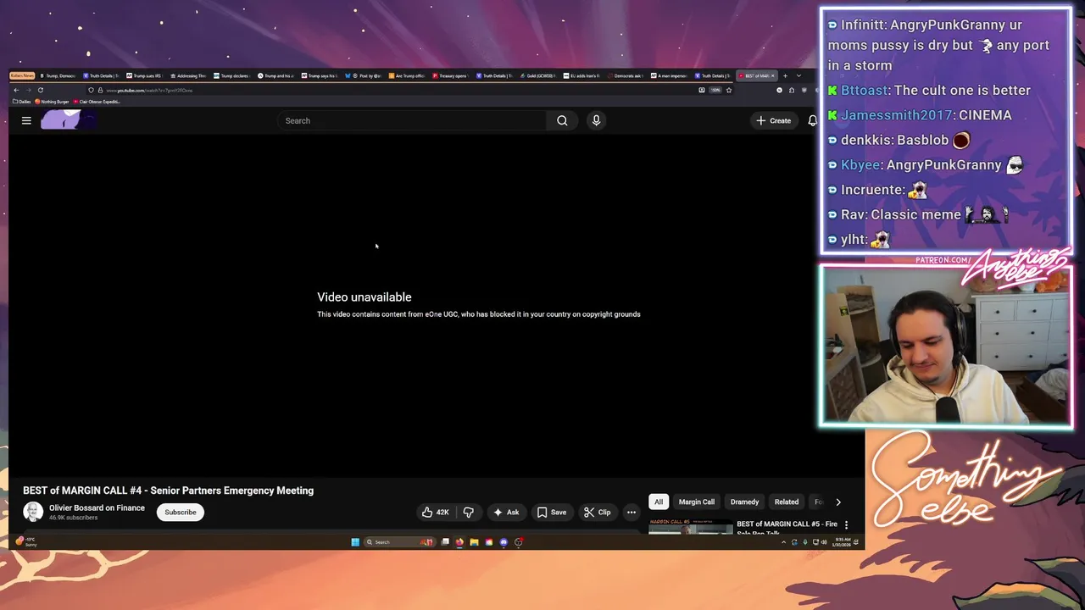Switch to the Kalshi News browser tab
1085x610 pixels.
tap(22, 75)
